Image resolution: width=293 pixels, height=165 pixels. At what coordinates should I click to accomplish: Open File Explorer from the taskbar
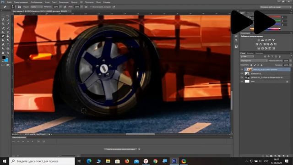[108, 161]
